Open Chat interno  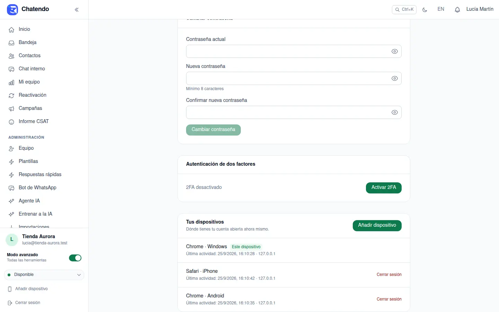click(44, 69)
